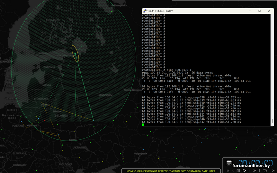Click the green cursor in the terminal
The height and width of the screenshot is (173, 277).
click(x=143, y=125)
